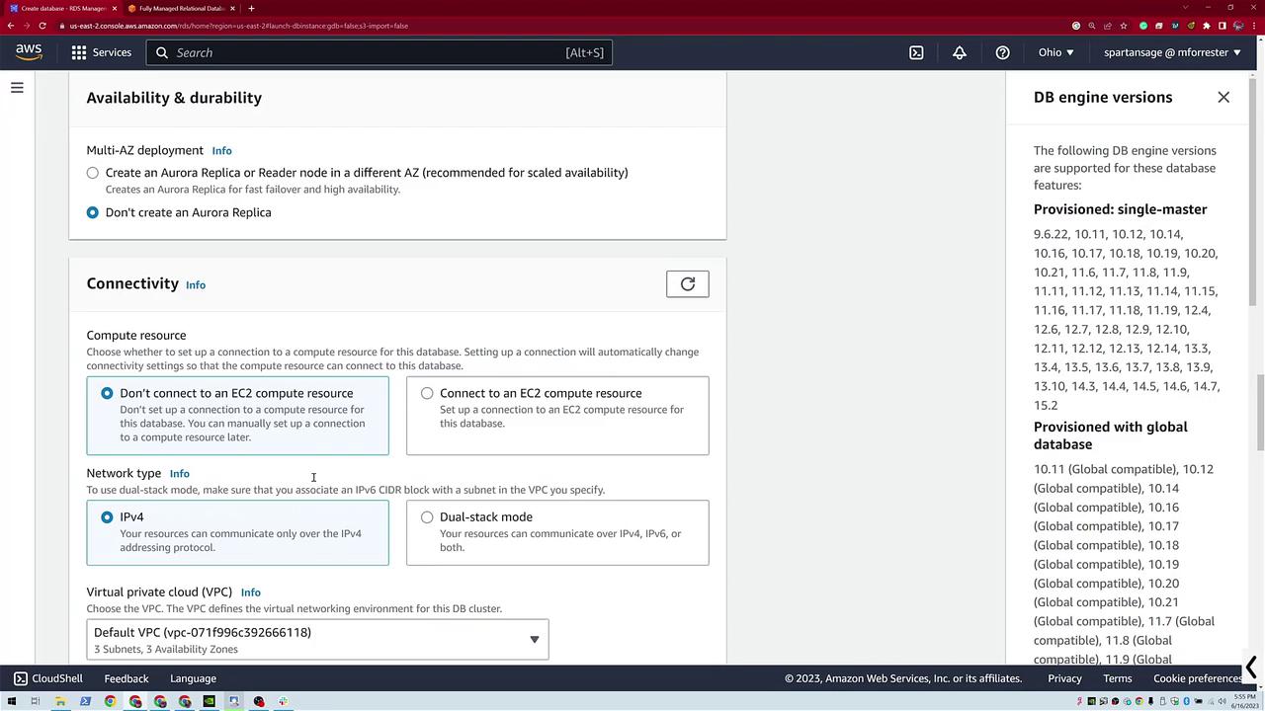Open Virtual private cloud Info link

coord(251,592)
